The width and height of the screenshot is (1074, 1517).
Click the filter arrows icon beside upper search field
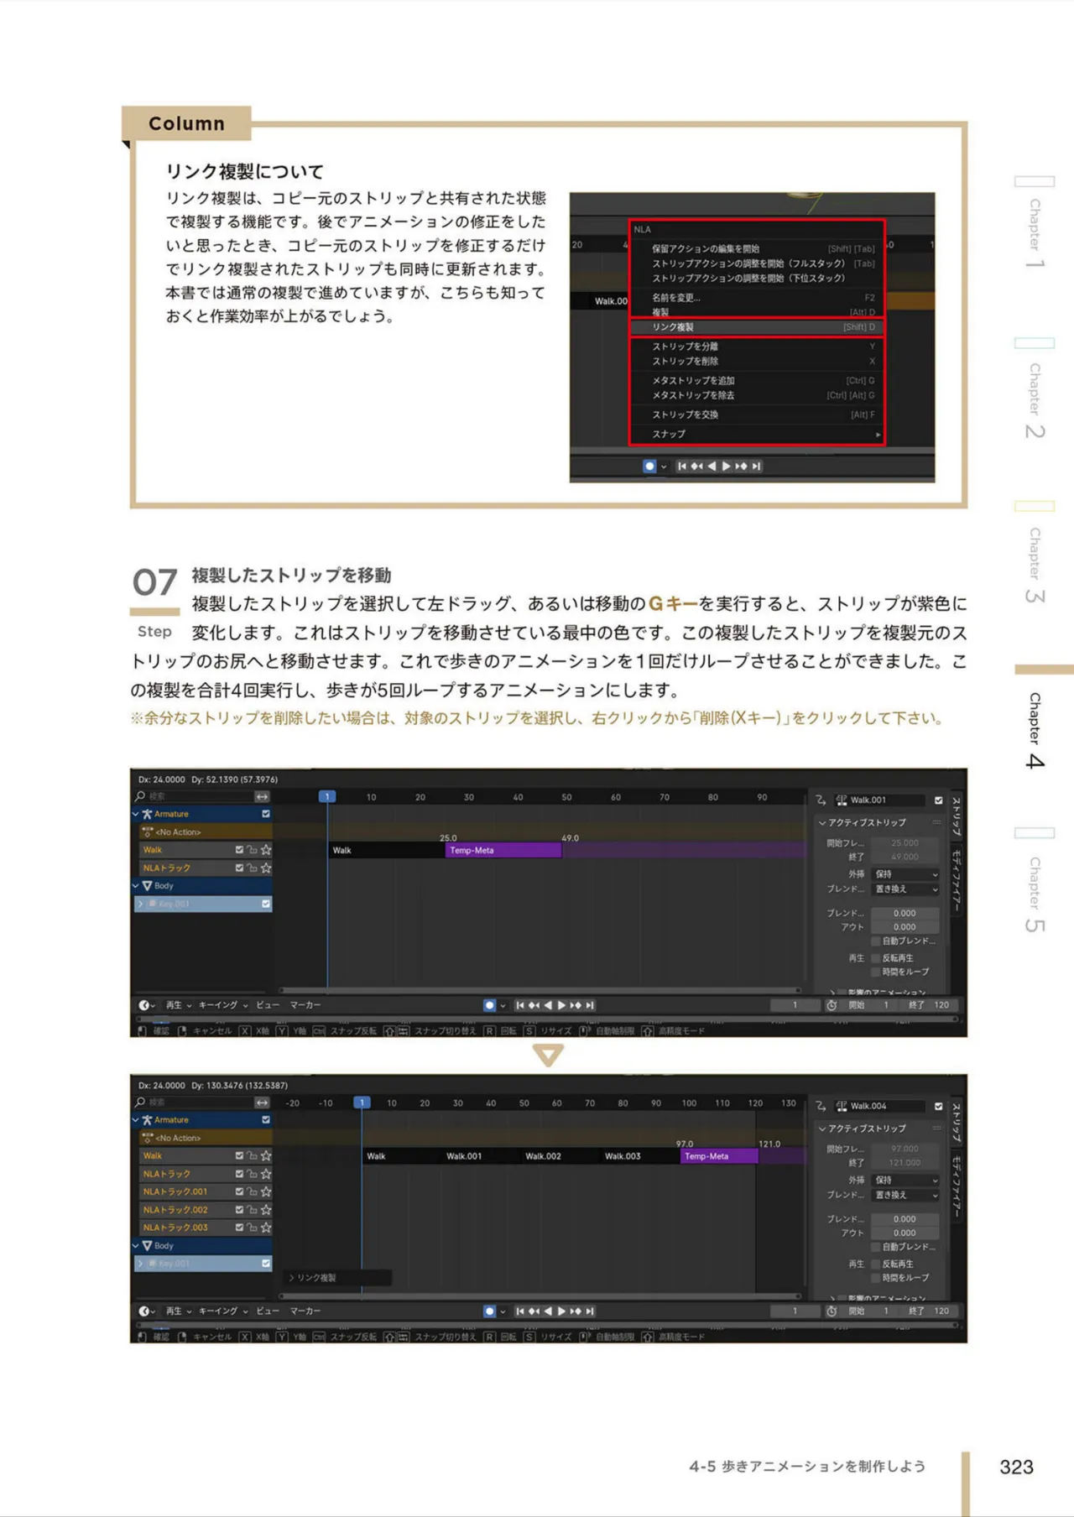coord(263,796)
